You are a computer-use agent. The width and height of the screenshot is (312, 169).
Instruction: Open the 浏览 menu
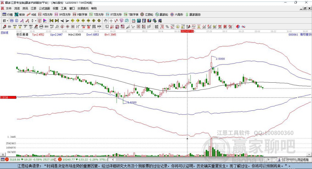coord(17,8)
